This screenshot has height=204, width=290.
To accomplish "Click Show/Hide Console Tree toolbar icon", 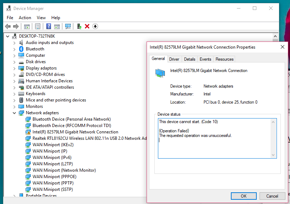I will (x=27, y=27).
